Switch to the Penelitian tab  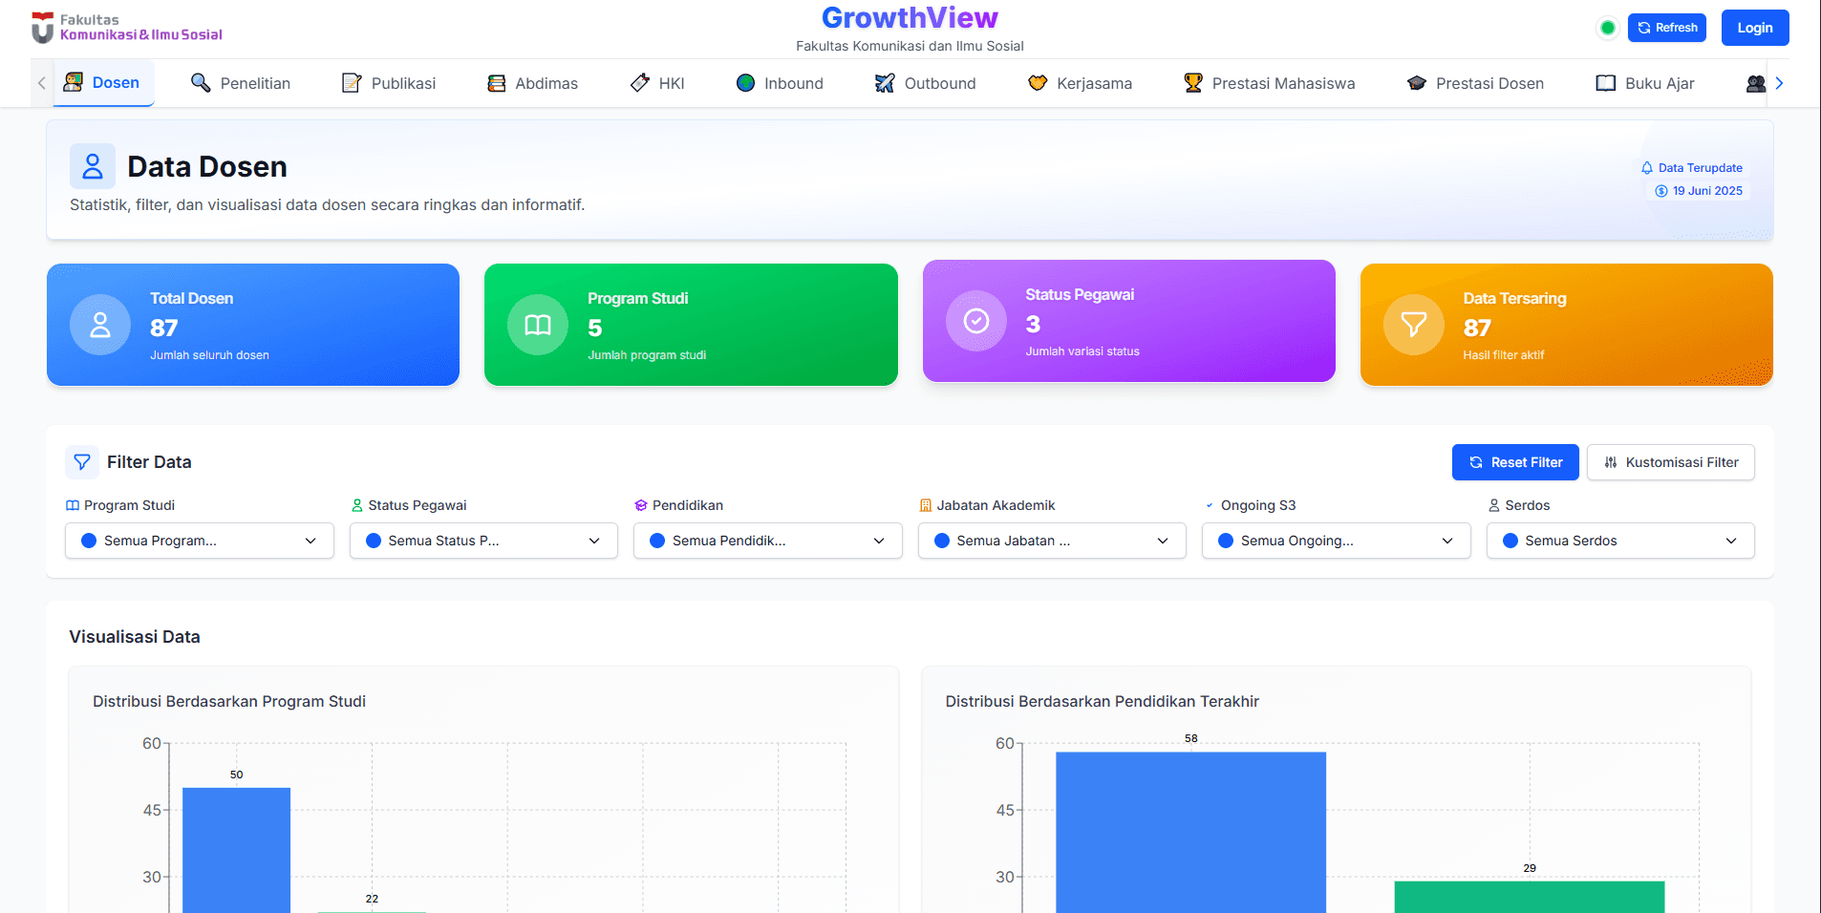[241, 83]
